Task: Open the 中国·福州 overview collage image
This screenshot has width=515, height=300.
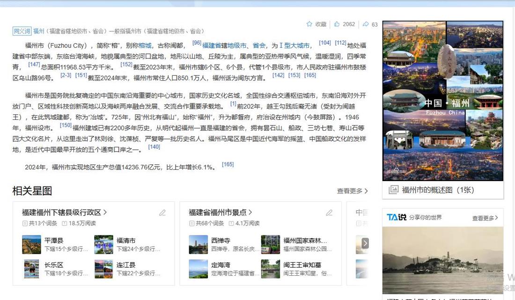Action: 443,101
